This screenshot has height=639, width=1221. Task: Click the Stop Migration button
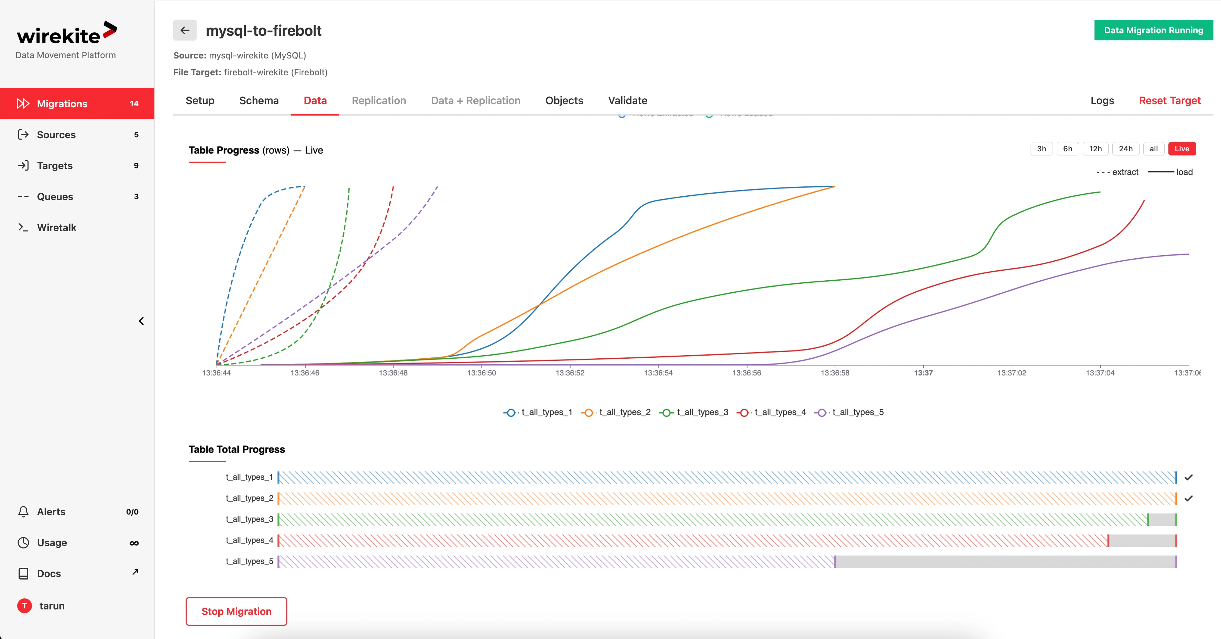pyautogui.click(x=236, y=611)
